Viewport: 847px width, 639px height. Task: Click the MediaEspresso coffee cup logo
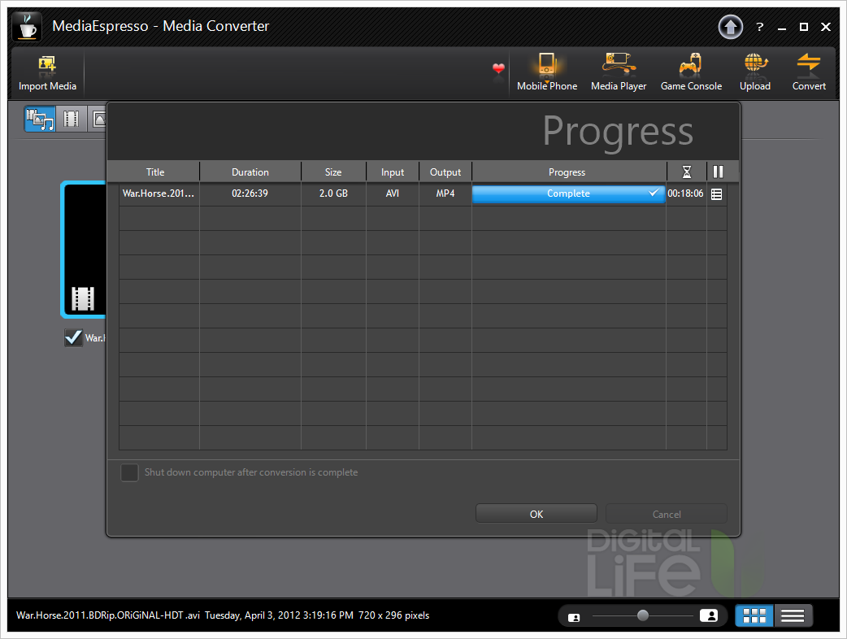click(27, 27)
